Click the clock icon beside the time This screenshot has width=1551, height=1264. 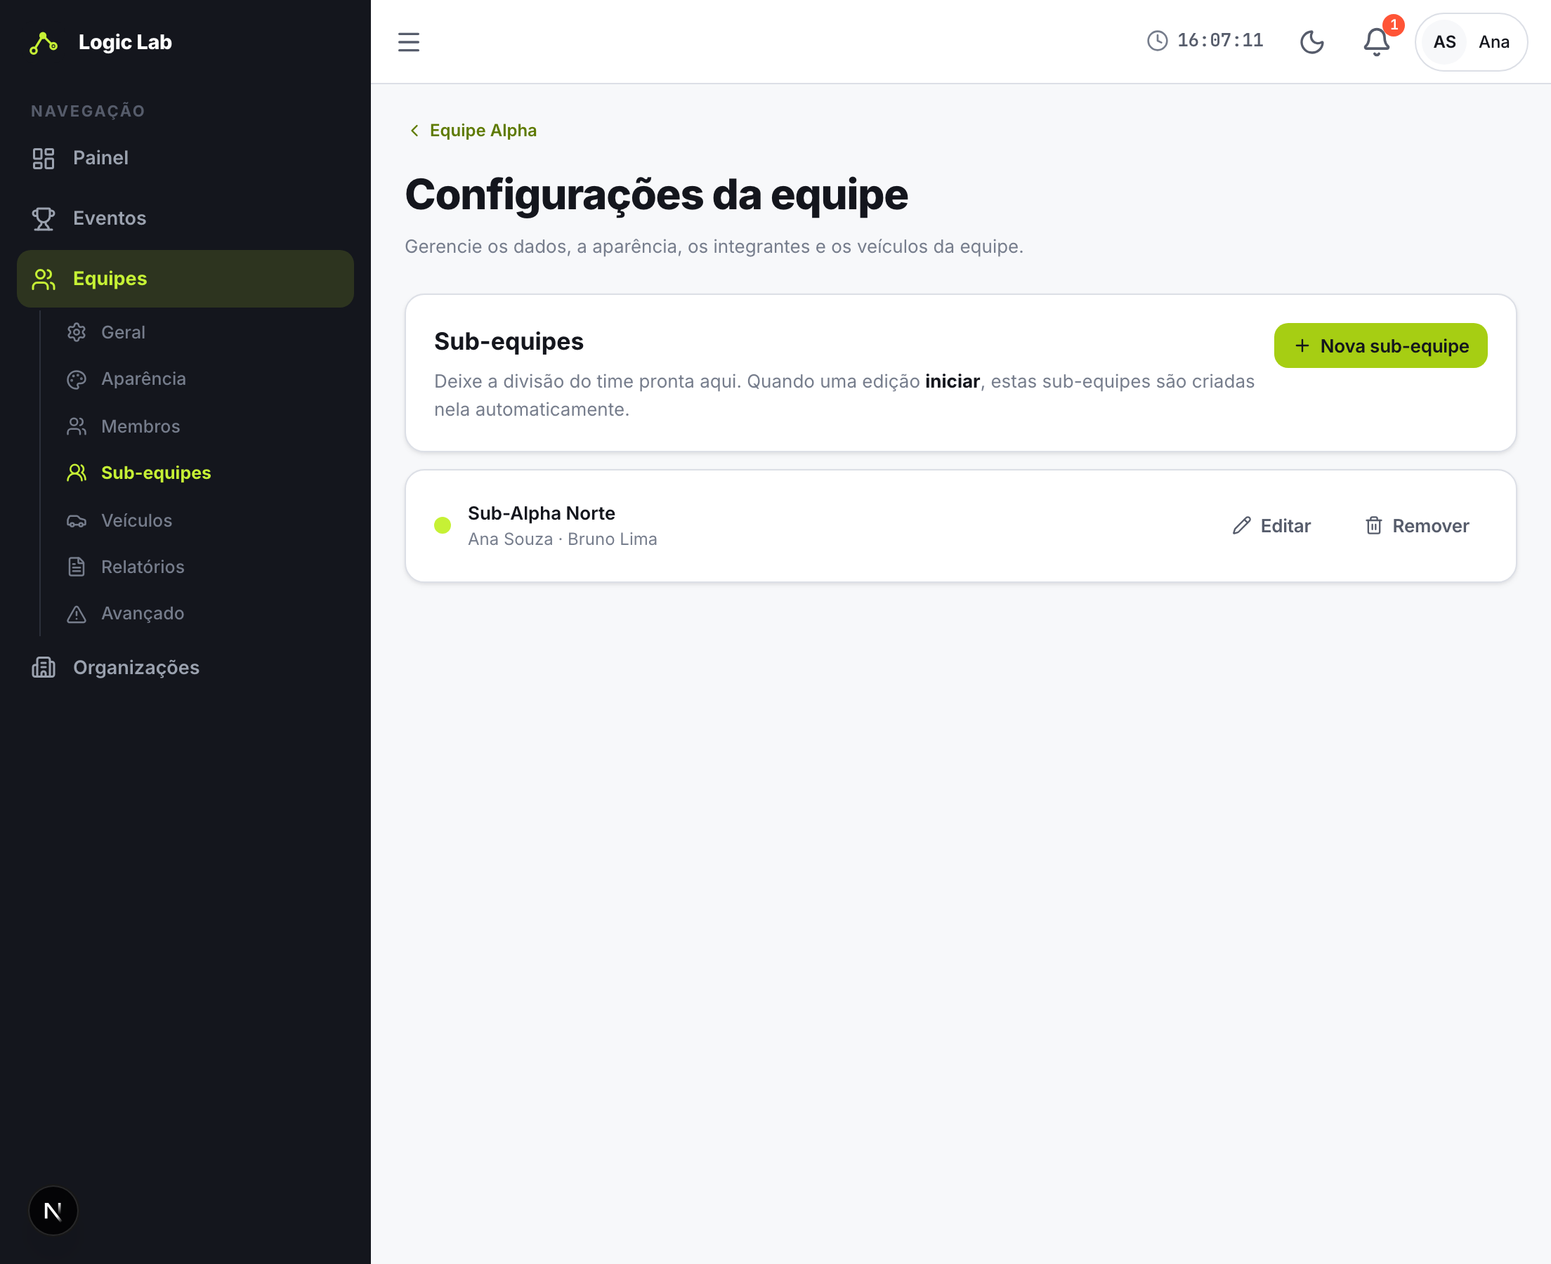1157,41
